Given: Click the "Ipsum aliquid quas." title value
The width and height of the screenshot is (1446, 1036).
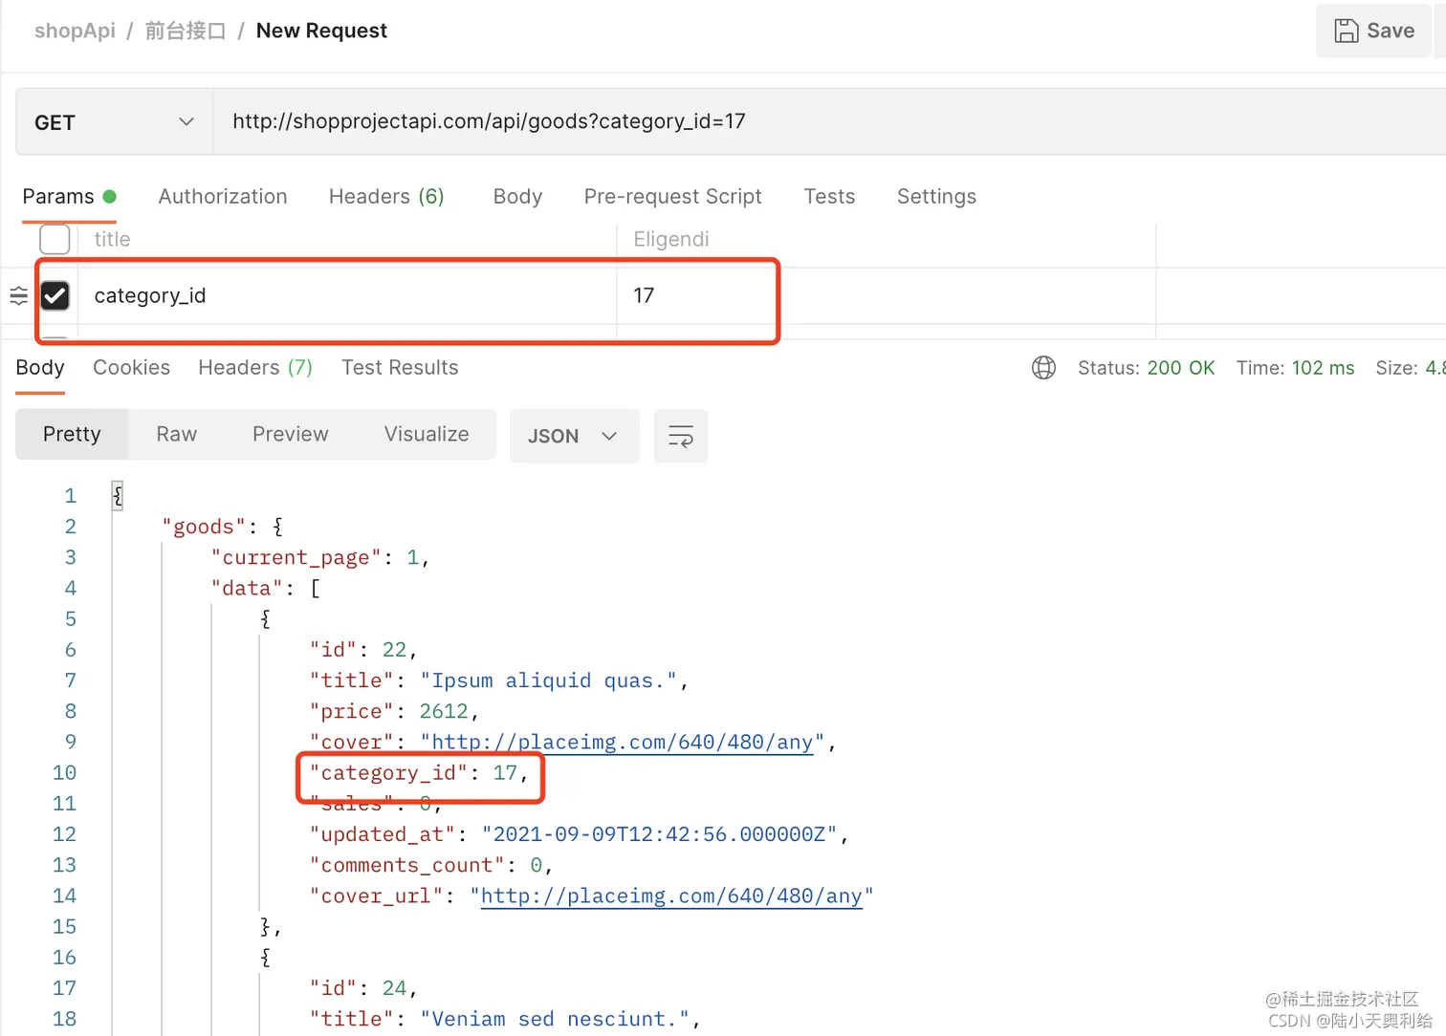Looking at the screenshot, I should [548, 681].
